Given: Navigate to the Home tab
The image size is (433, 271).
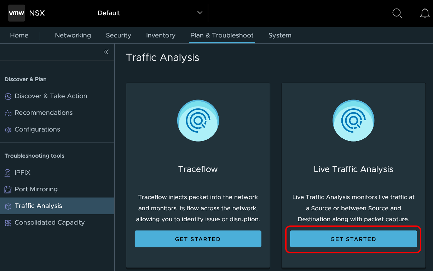Looking at the screenshot, I should (19, 35).
